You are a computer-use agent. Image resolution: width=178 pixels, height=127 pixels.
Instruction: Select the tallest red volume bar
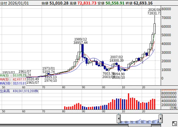[x=128, y=101]
